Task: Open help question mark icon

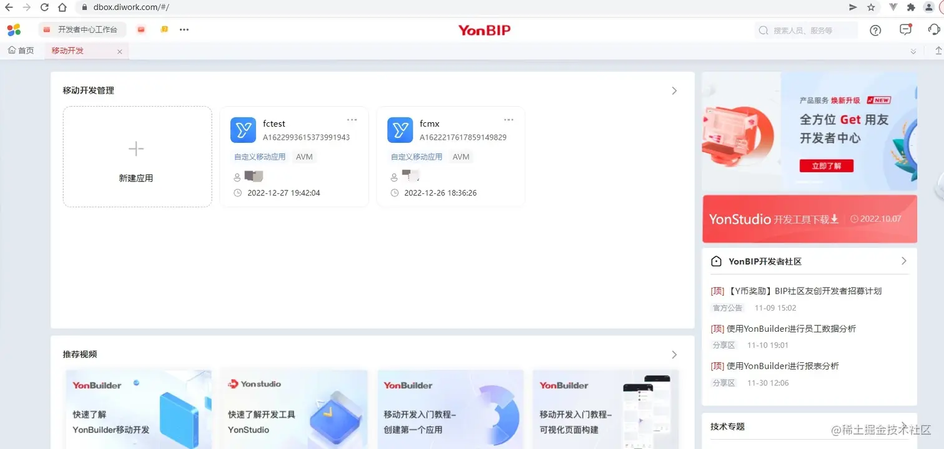Action: click(x=875, y=30)
